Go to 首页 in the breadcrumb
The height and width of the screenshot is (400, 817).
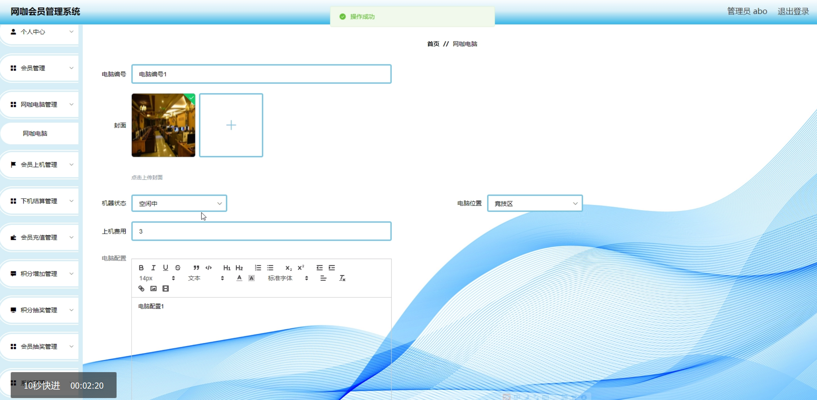pos(433,44)
